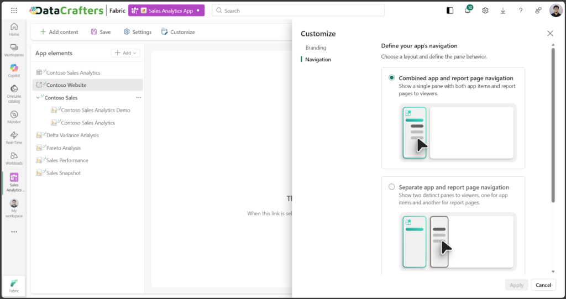Open the help question mark icon
Viewport: 566px width, 299px height.
[521, 11]
